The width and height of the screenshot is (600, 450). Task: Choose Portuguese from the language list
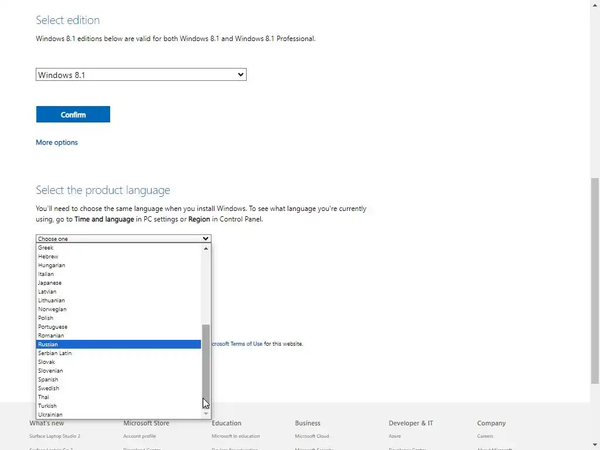tap(118, 327)
